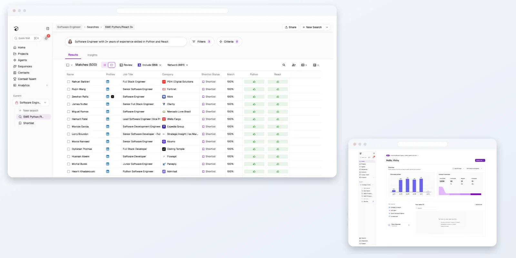This screenshot has height=258, width=516.
Task: Open Zeeshan Rafiq's X profile icon
Action: coord(113,97)
